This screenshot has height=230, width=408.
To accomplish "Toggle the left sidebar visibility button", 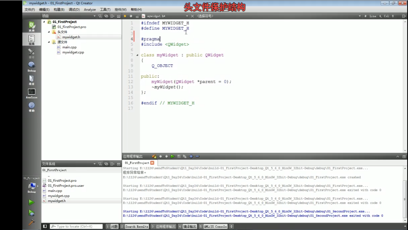I will pyautogui.click(x=45, y=226).
